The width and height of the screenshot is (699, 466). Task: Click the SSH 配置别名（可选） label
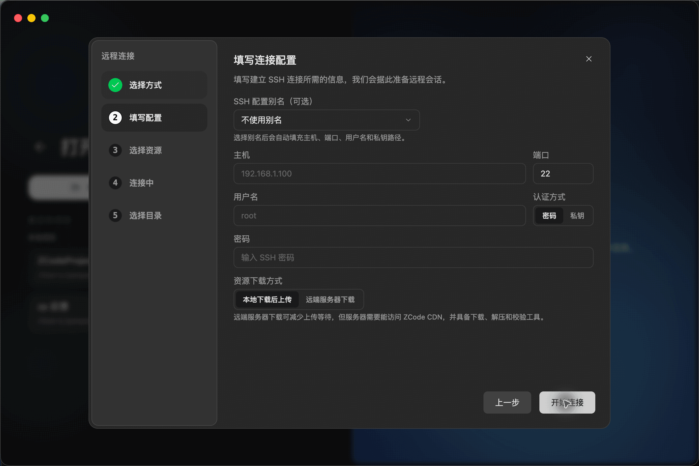(273, 102)
